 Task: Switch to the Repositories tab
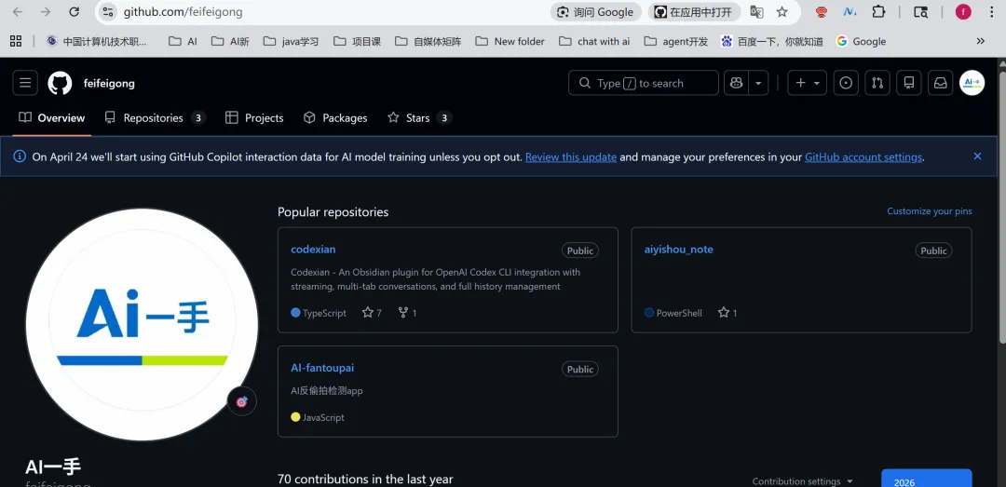coord(154,118)
